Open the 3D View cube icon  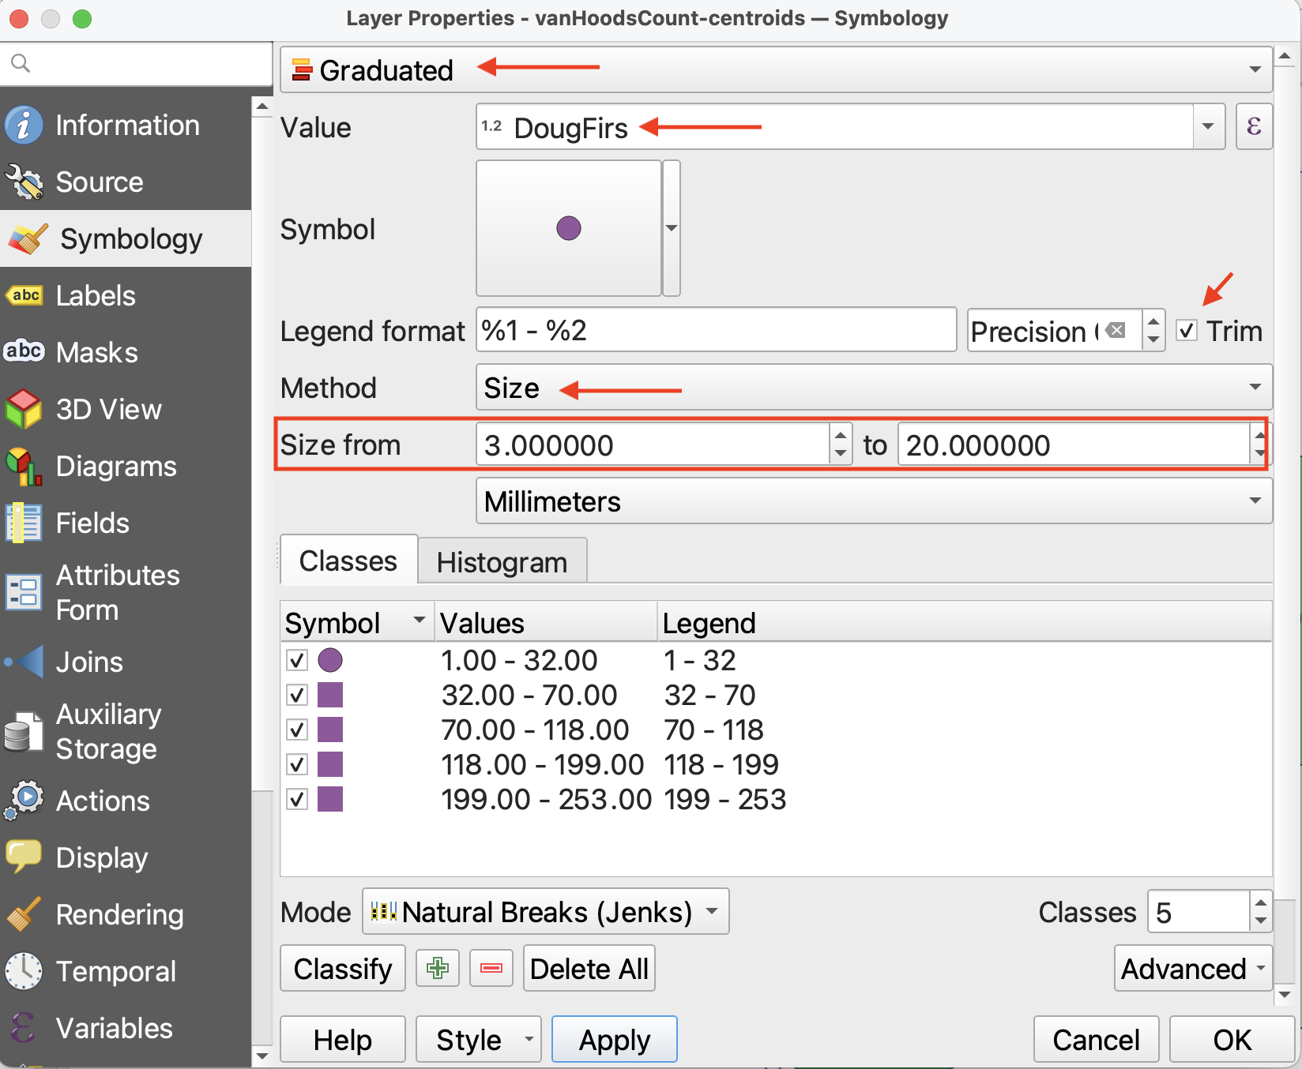coord(24,410)
